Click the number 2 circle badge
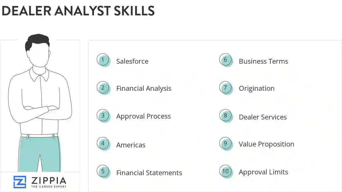Image resolution: width=342 pixels, height=192 pixels. (103, 88)
